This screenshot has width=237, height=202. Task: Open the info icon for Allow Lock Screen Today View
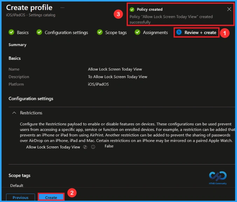pyautogui.click(x=93, y=147)
